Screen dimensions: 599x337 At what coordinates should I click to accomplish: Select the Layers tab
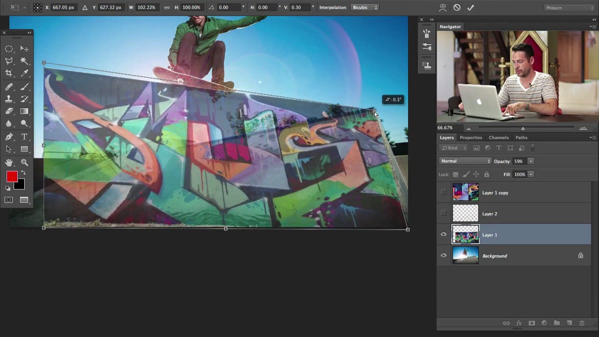click(447, 138)
